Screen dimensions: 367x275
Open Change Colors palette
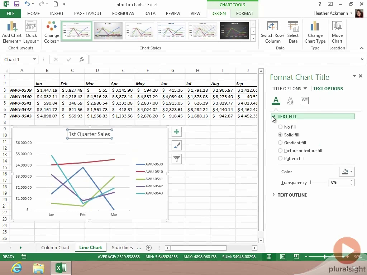52,32
